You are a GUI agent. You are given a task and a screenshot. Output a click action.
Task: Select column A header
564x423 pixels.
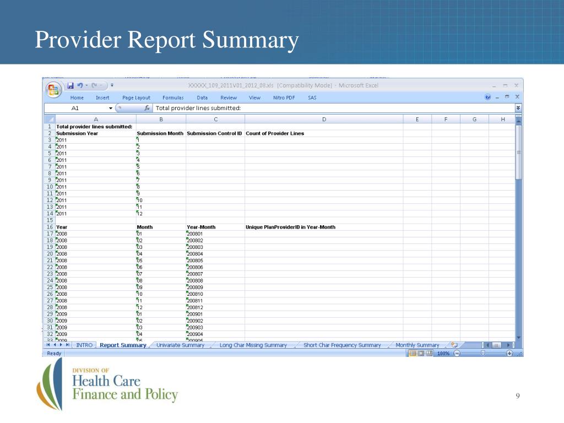point(96,120)
